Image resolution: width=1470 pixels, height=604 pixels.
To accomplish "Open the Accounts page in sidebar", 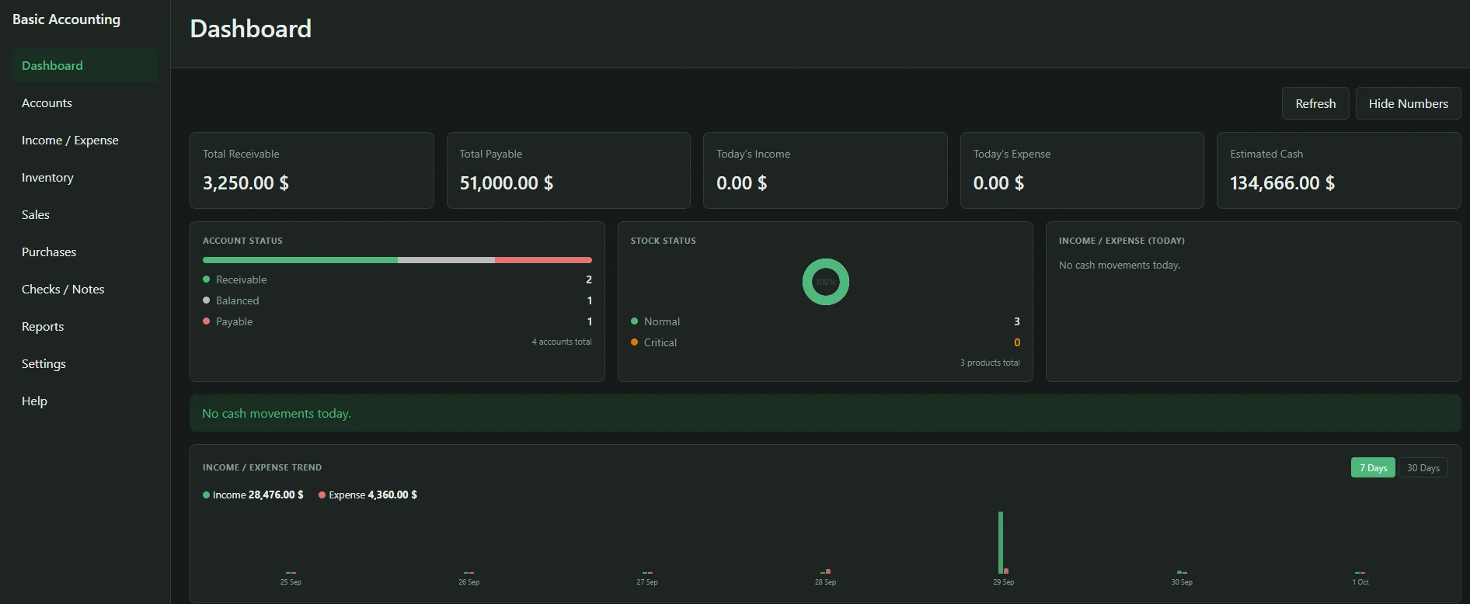I will click(x=85, y=103).
